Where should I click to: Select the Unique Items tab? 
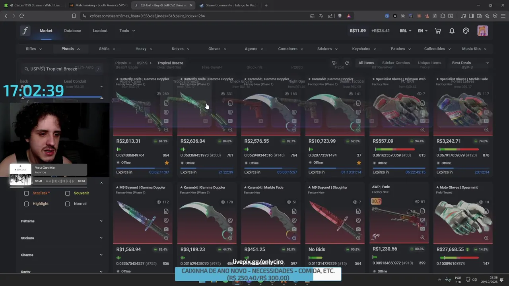[429, 63]
